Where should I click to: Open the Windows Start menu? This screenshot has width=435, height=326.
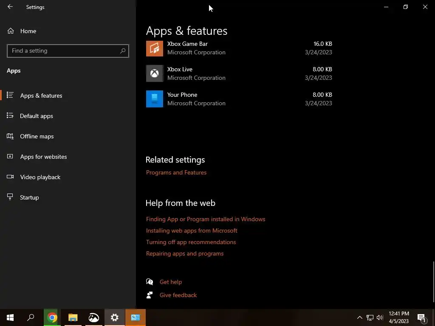[10, 318]
